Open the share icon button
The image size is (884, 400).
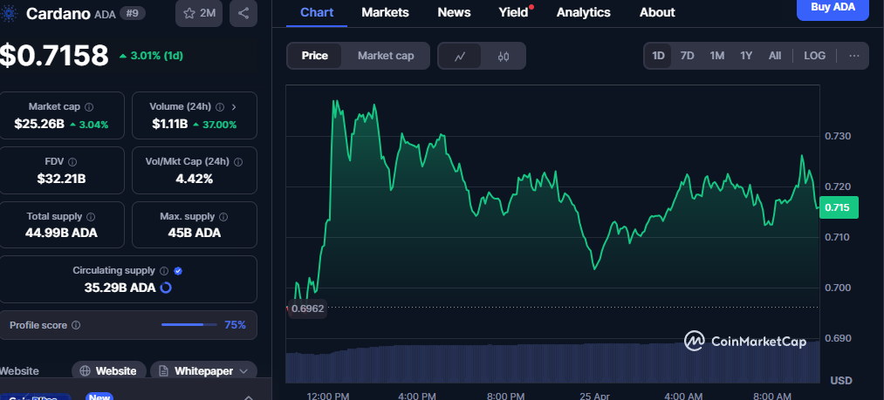coord(243,13)
